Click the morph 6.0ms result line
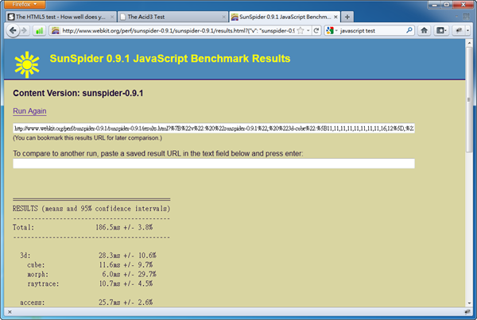 [x=92, y=274]
